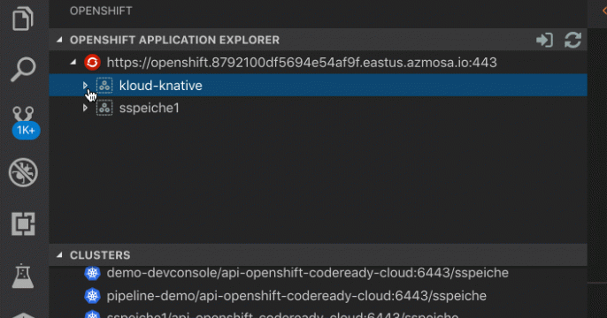Expand the sspeiche1 project

tap(85, 108)
